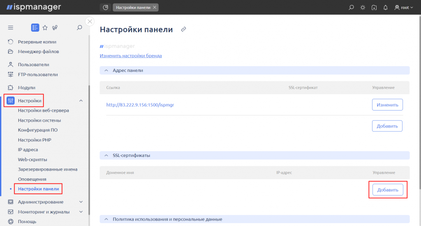This screenshot has width=421, height=226.
Task: Follow the Изменить настройки бренда link
Action: pos(131,55)
